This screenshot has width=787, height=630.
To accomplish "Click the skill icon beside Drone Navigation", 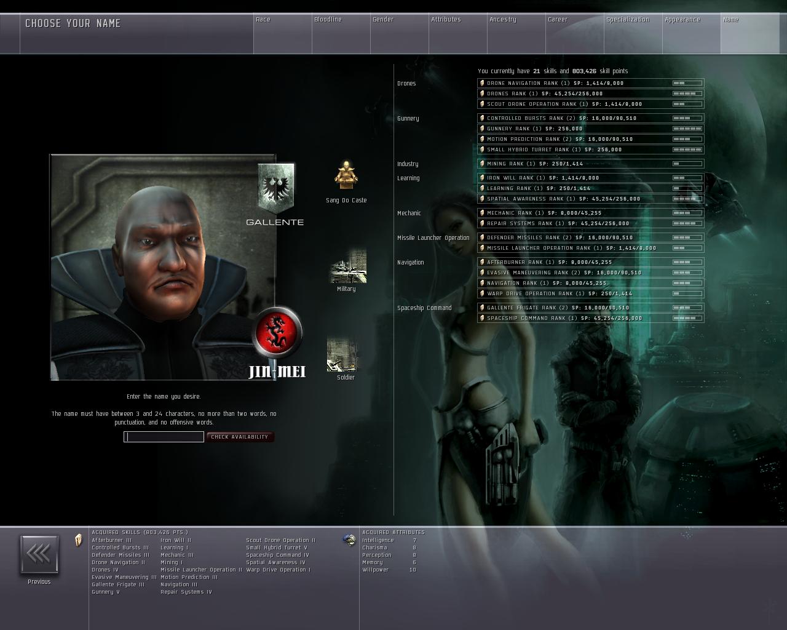I will [483, 83].
